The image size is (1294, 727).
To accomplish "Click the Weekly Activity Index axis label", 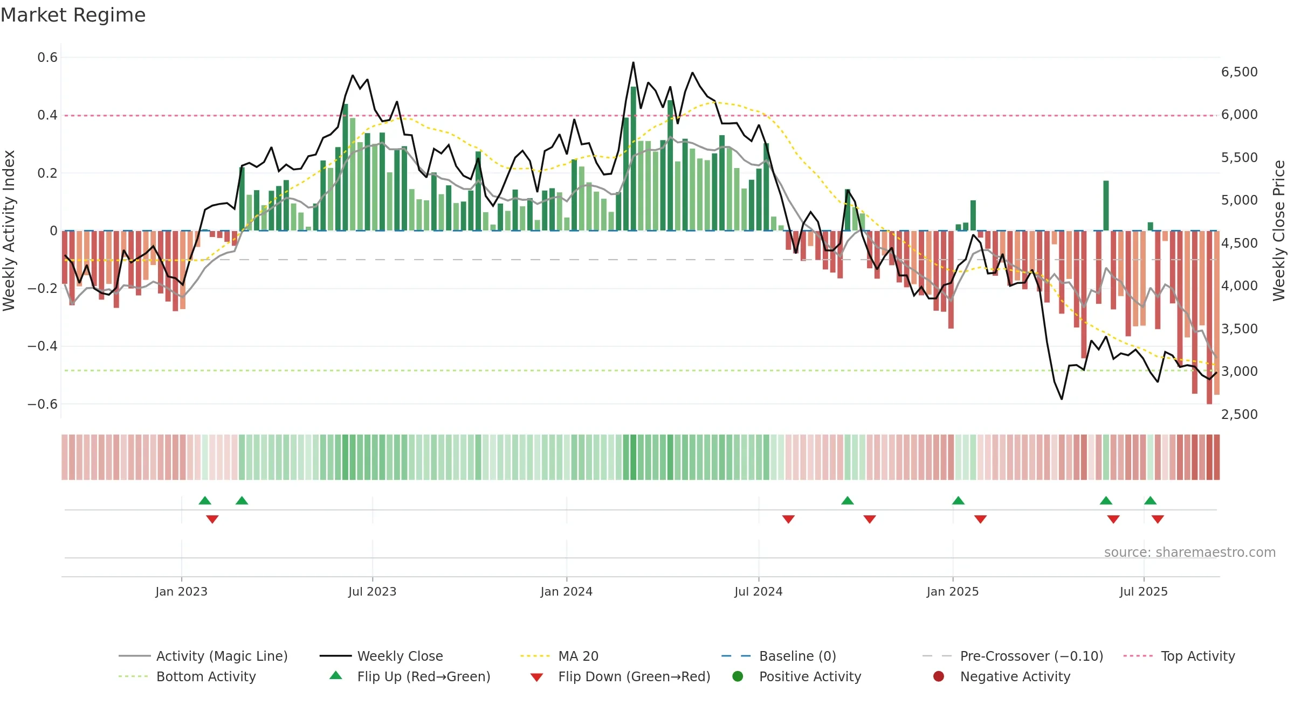I will pos(9,230).
